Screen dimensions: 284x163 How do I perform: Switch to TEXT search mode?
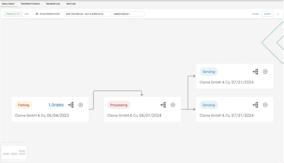(27, 14)
